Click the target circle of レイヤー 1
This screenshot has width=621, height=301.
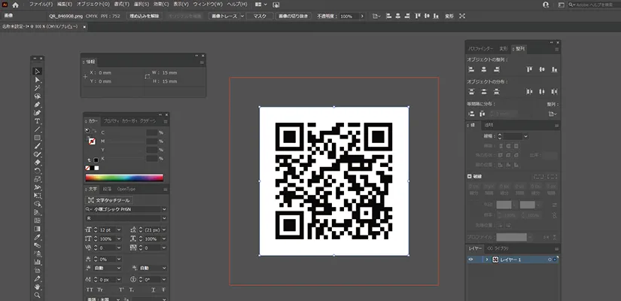tap(549, 260)
